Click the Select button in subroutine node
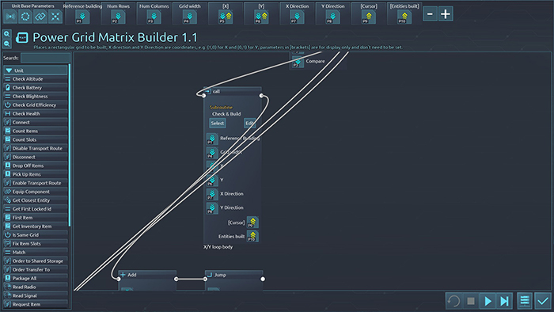The image size is (554, 312). pos(218,124)
